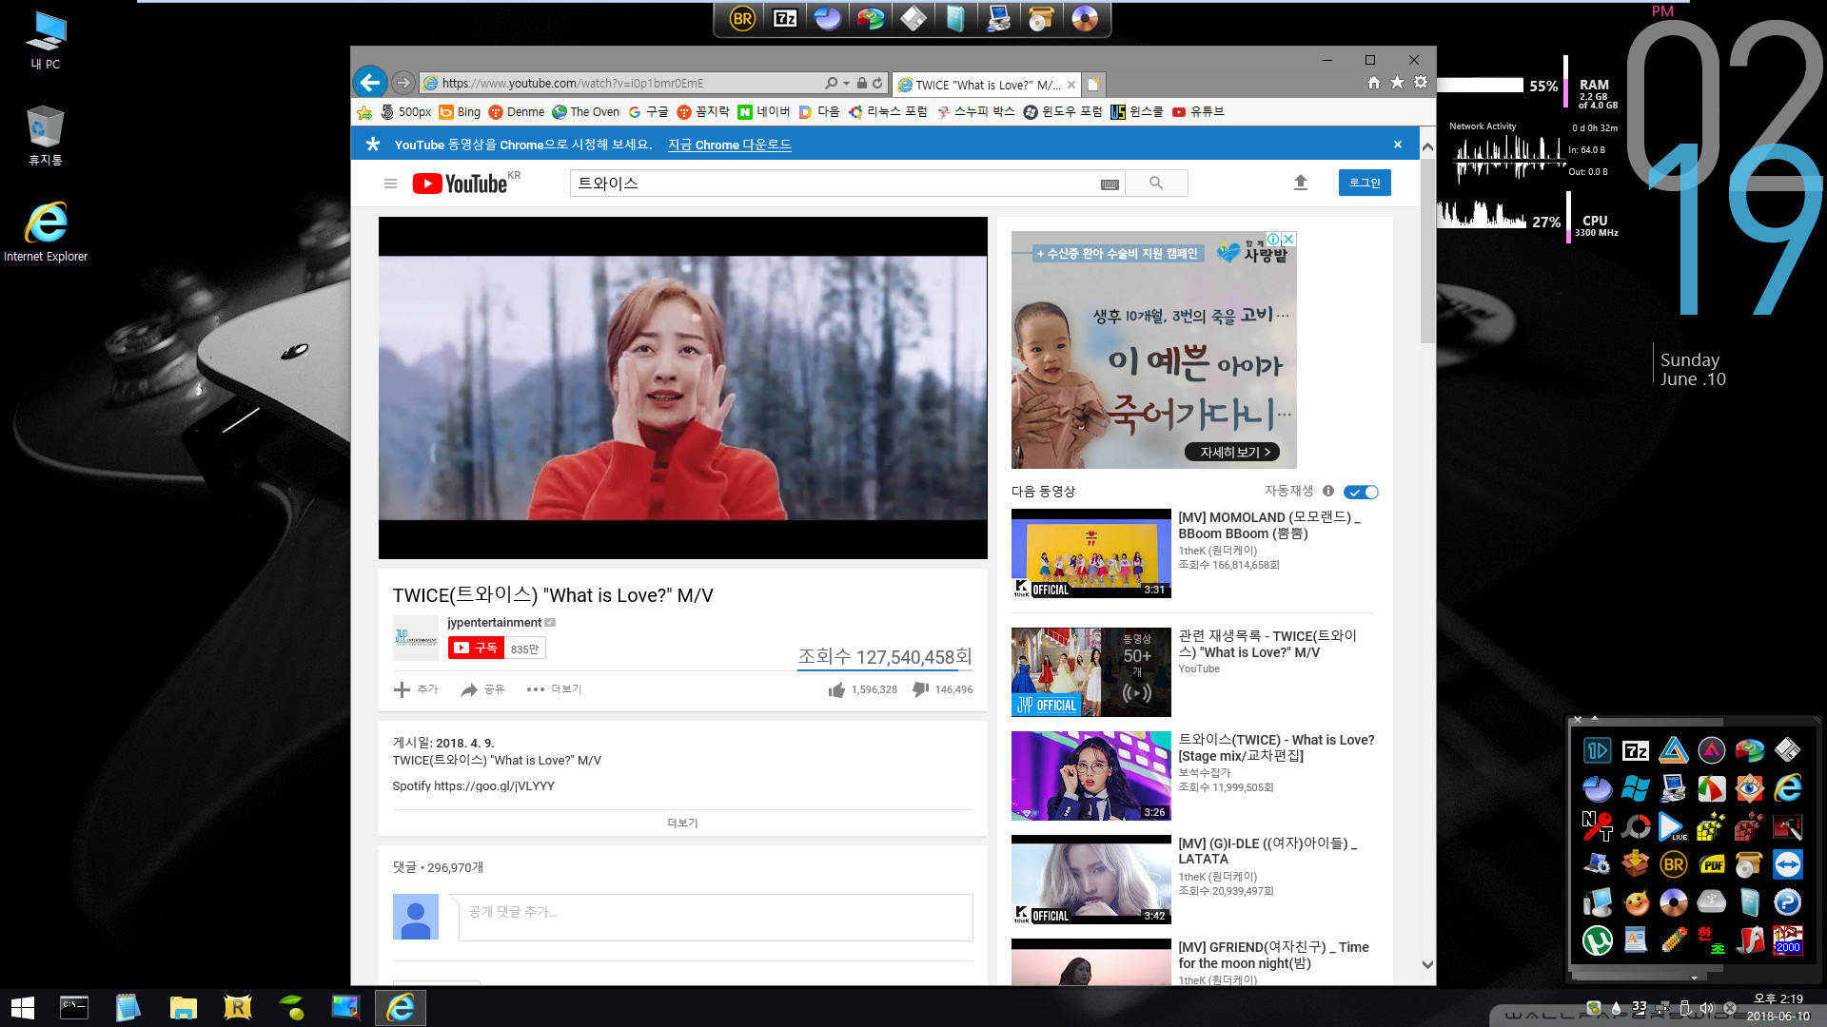Screen dimensions: 1827x1027
Task: Open the on-screen keyboard in search box
Action: point(1110,184)
